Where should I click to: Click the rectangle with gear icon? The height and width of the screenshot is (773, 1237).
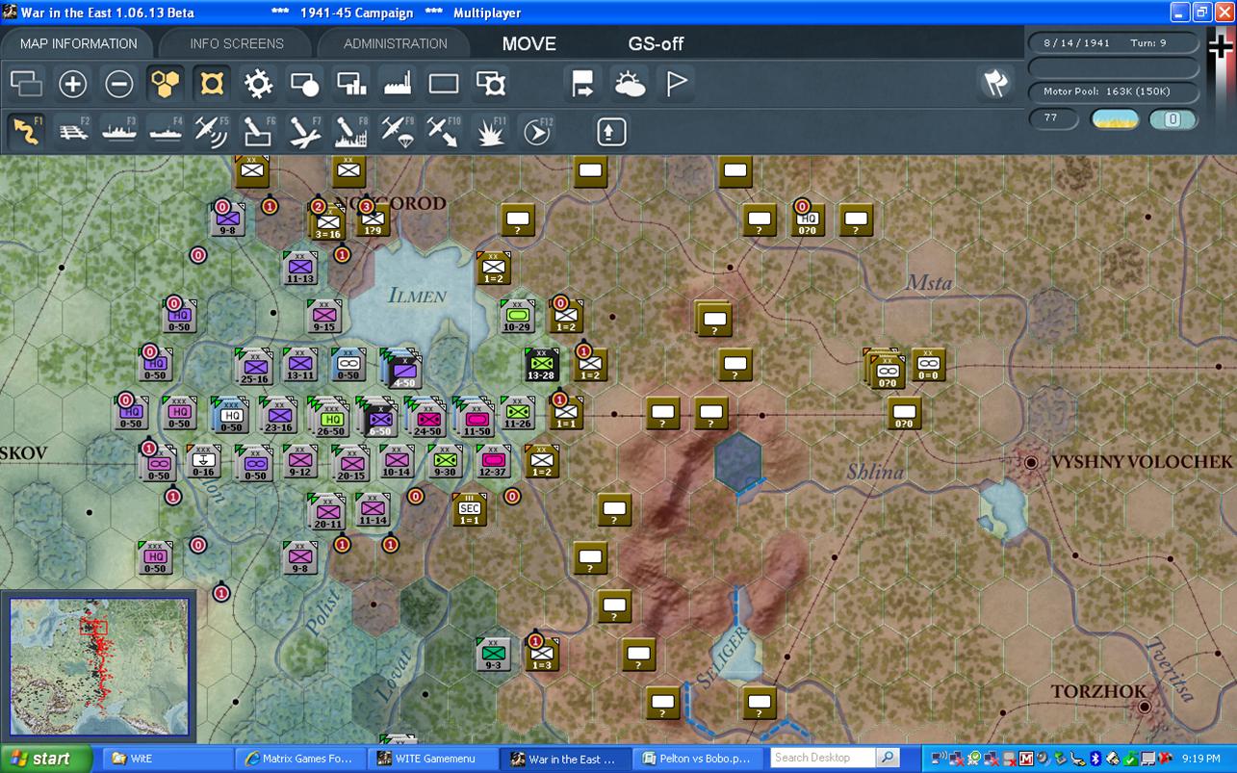[x=491, y=84]
